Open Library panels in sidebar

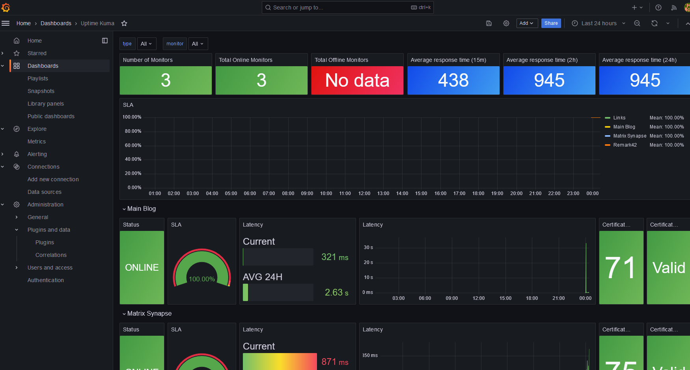tap(46, 104)
